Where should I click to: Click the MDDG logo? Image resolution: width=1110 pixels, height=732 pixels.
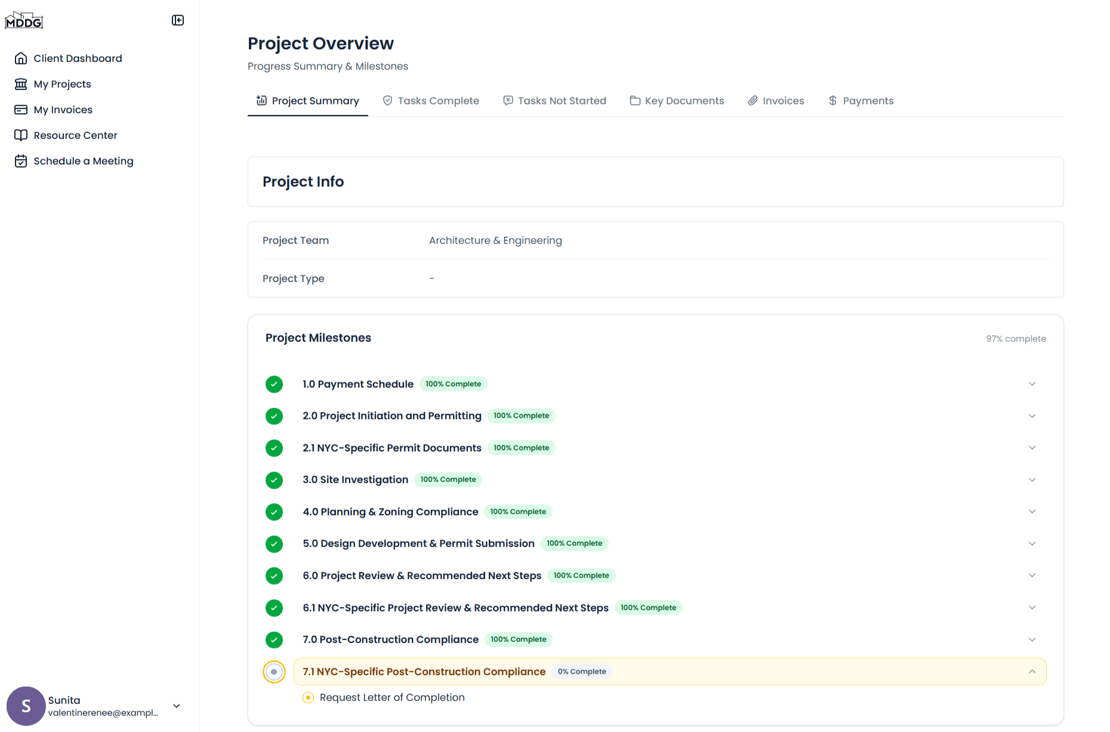coord(24,21)
